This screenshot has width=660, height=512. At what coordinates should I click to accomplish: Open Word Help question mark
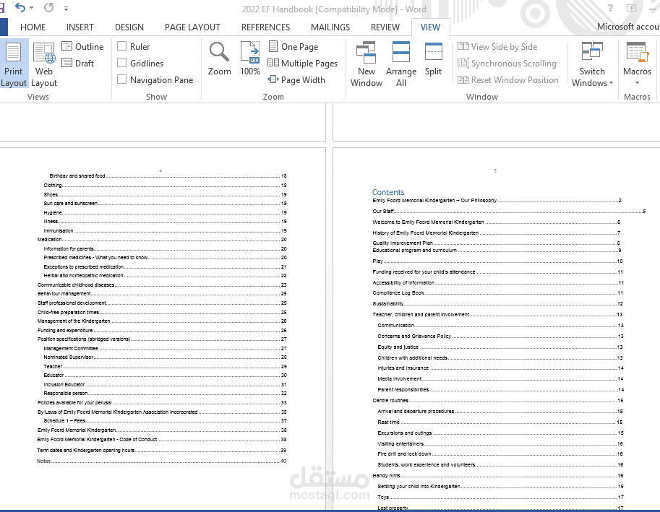[x=610, y=8]
